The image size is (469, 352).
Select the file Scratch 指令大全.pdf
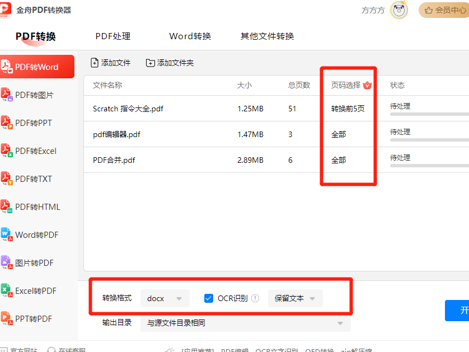[x=128, y=109]
